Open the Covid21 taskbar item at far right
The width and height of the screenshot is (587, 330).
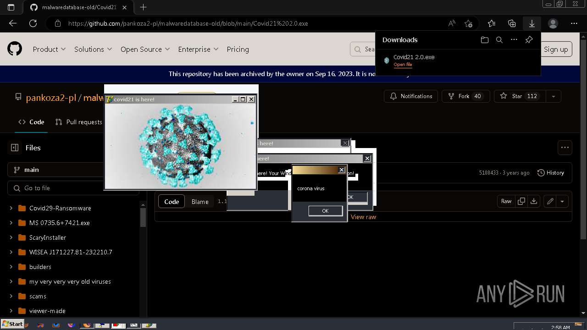coord(148,325)
